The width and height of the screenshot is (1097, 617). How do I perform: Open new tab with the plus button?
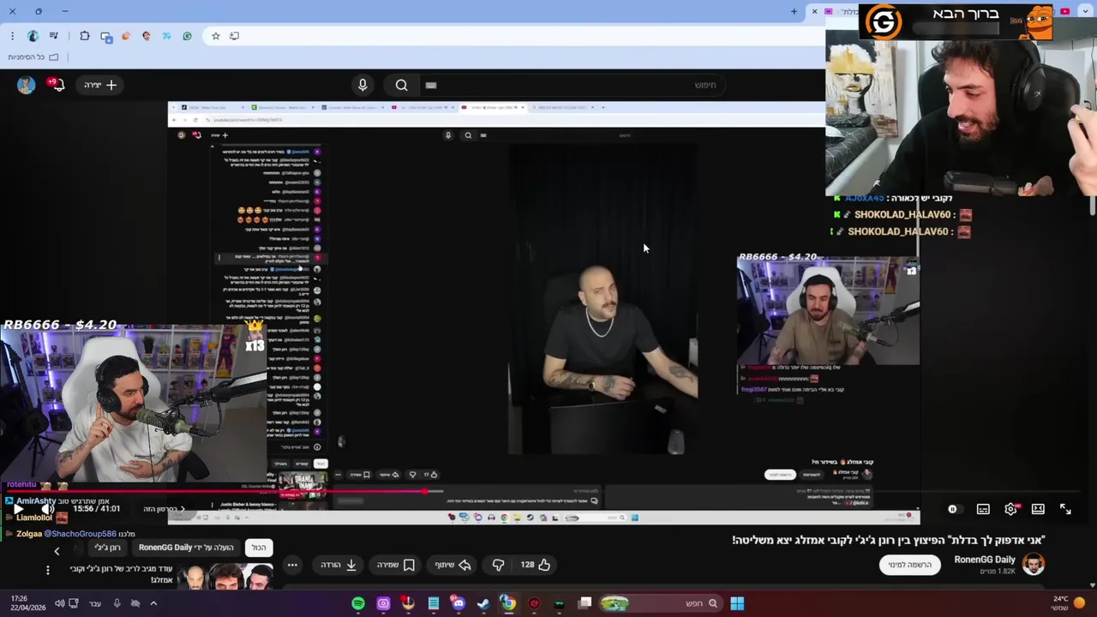pos(794,11)
